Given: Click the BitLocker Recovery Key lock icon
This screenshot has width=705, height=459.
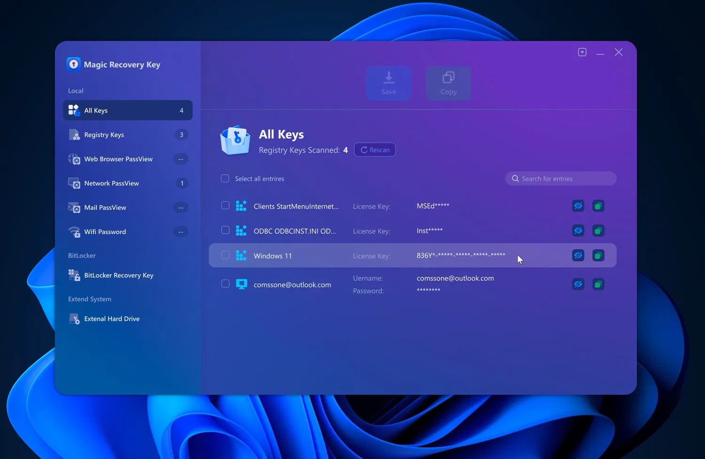Looking at the screenshot, I should pyautogui.click(x=74, y=275).
